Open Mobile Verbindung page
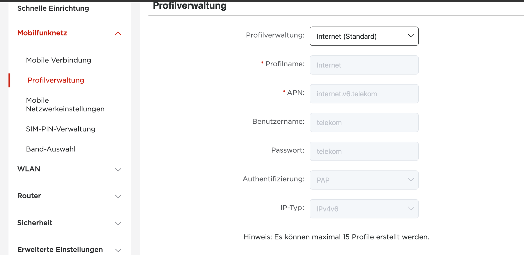 tap(59, 60)
